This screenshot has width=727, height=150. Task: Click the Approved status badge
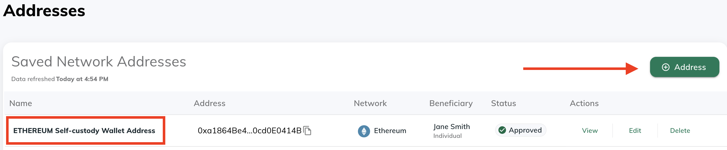pos(520,130)
